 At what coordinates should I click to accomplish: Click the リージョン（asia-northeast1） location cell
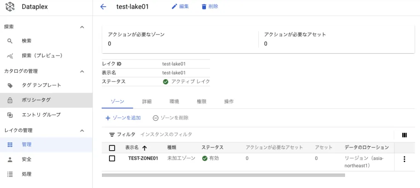tap(364, 162)
